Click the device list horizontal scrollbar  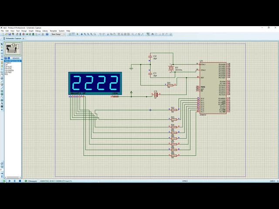(13, 177)
